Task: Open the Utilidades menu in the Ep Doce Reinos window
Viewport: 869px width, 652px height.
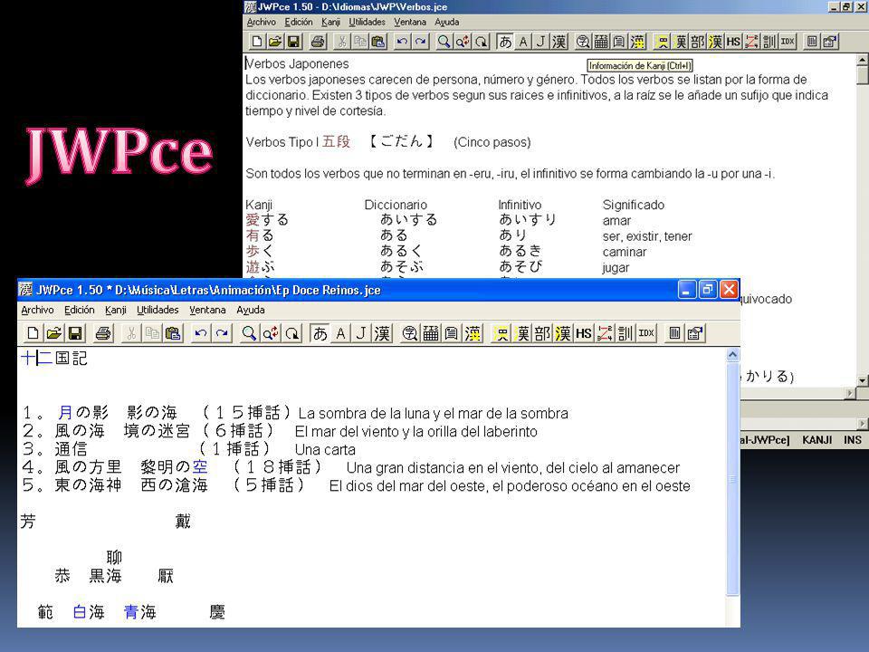Action: coord(158,310)
